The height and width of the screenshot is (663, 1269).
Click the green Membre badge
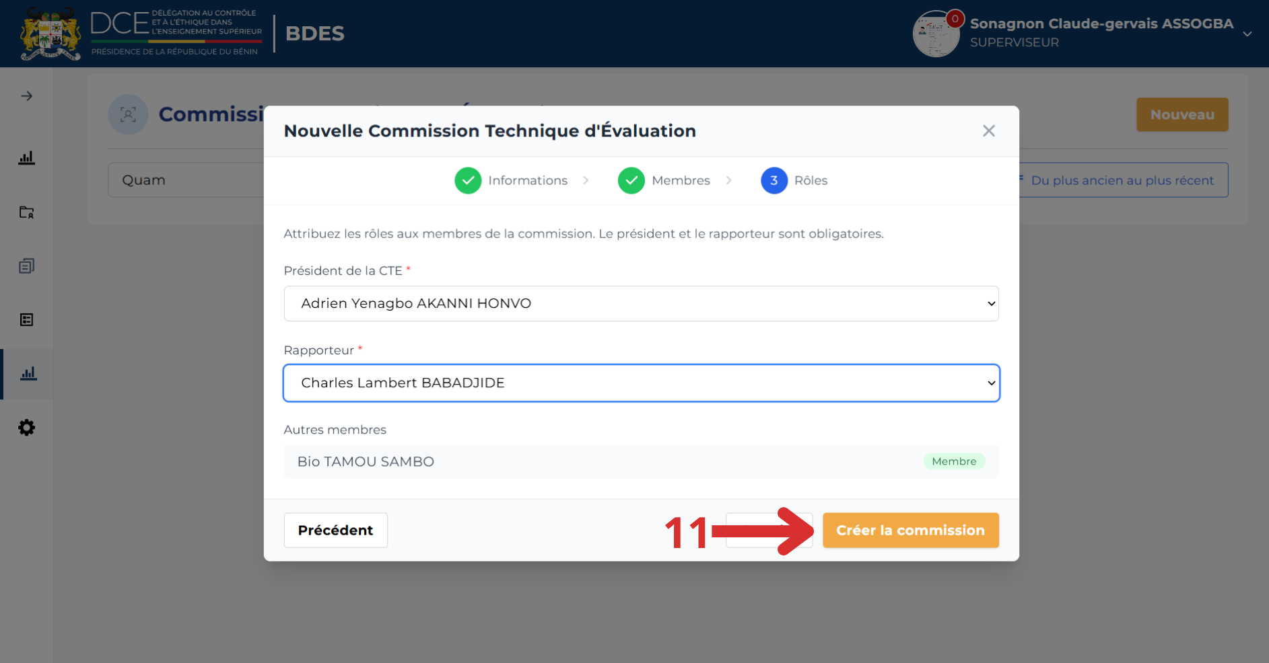pos(954,461)
